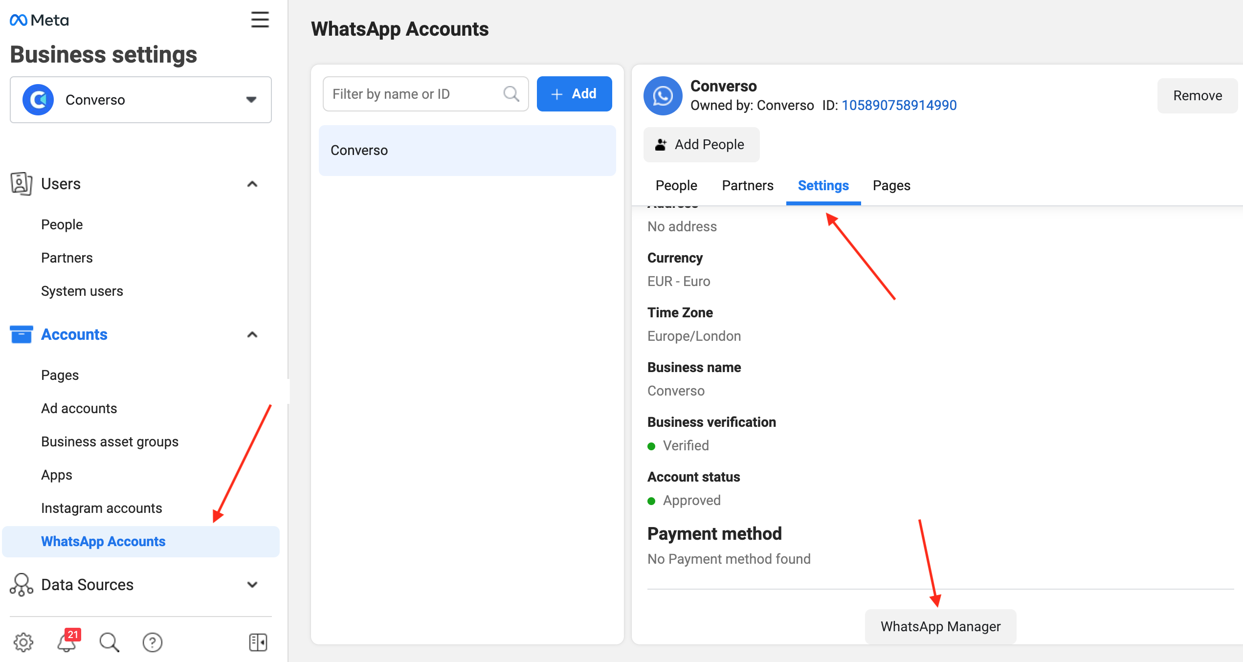Screen dimensions: 1243x662
Task: Click the Users section heading
Action: tap(61, 184)
